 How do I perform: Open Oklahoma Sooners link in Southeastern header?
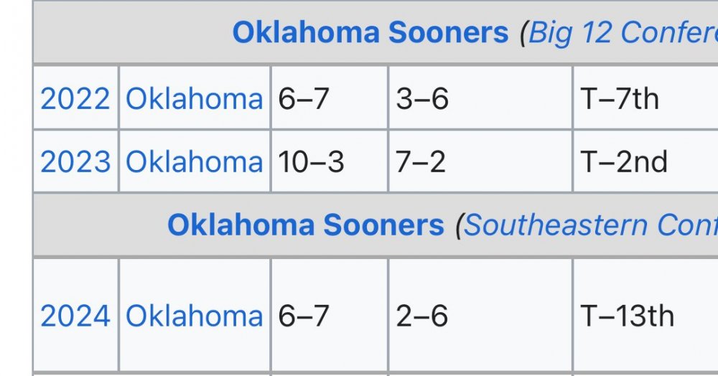(306, 225)
